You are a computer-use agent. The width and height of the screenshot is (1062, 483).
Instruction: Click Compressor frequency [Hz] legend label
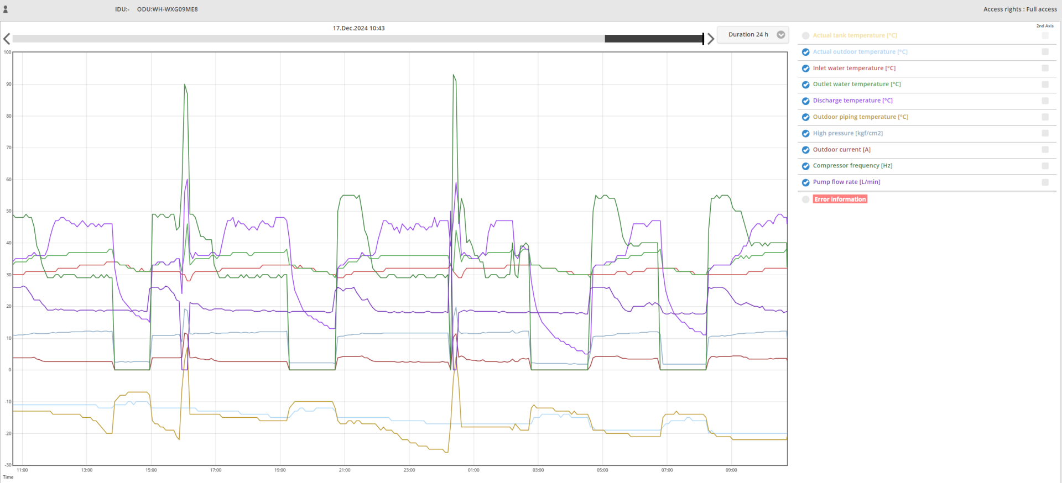[852, 166]
